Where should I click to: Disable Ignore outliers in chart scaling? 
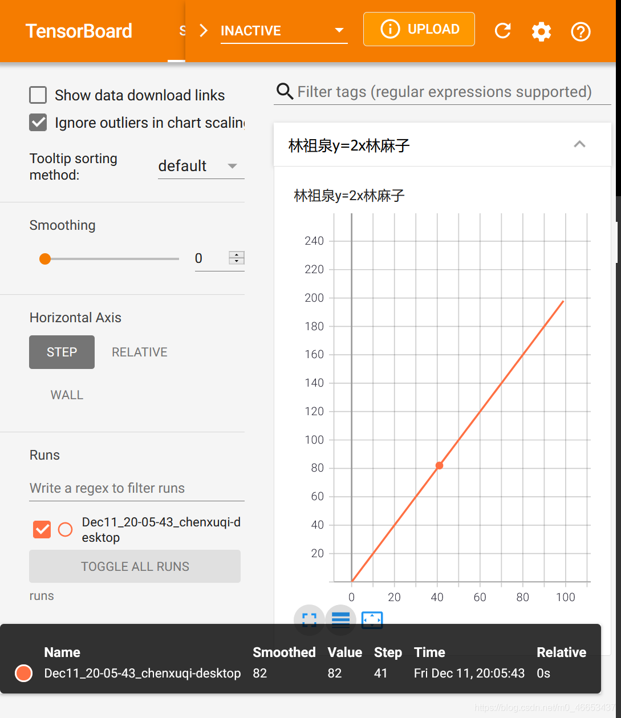tap(38, 122)
